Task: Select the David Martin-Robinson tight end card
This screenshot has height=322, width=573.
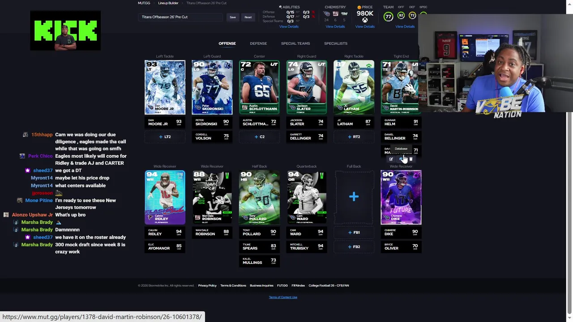Action: [x=400, y=87]
